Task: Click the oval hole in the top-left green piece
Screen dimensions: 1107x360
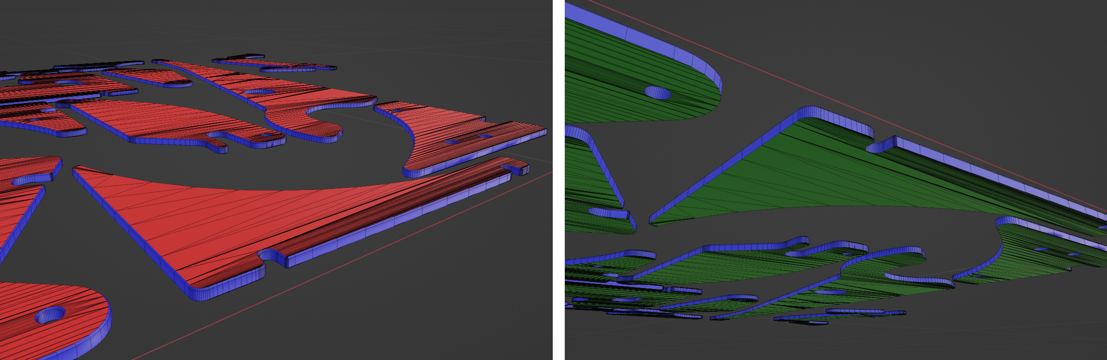Action: 657,92
